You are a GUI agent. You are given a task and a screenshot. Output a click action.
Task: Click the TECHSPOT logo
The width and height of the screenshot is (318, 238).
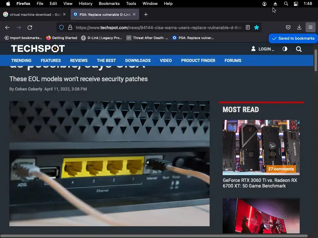(38, 49)
